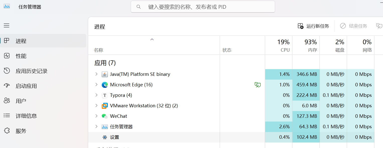
Task: Switch to the 进程 page
Action: (43, 41)
